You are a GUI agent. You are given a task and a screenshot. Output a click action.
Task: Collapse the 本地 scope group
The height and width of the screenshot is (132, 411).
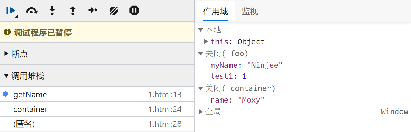(x=201, y=30)
